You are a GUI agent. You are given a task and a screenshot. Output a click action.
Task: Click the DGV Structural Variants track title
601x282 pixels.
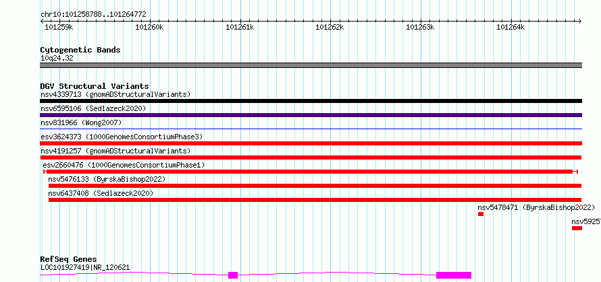click(95, 86)
